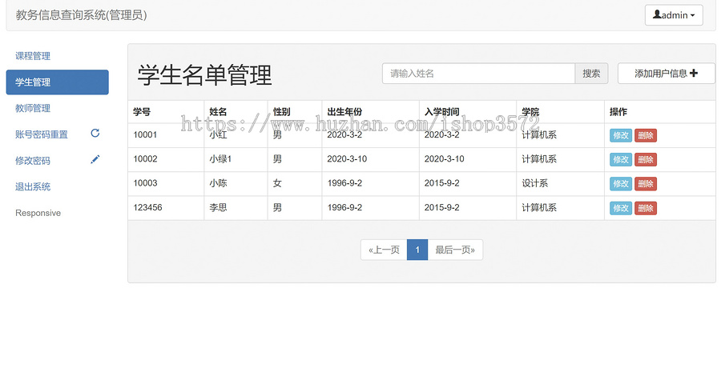Click 删除 in the 李思 row
Image resolution: width=721 pixels, height=372 pixels.
tap(646, 208)
